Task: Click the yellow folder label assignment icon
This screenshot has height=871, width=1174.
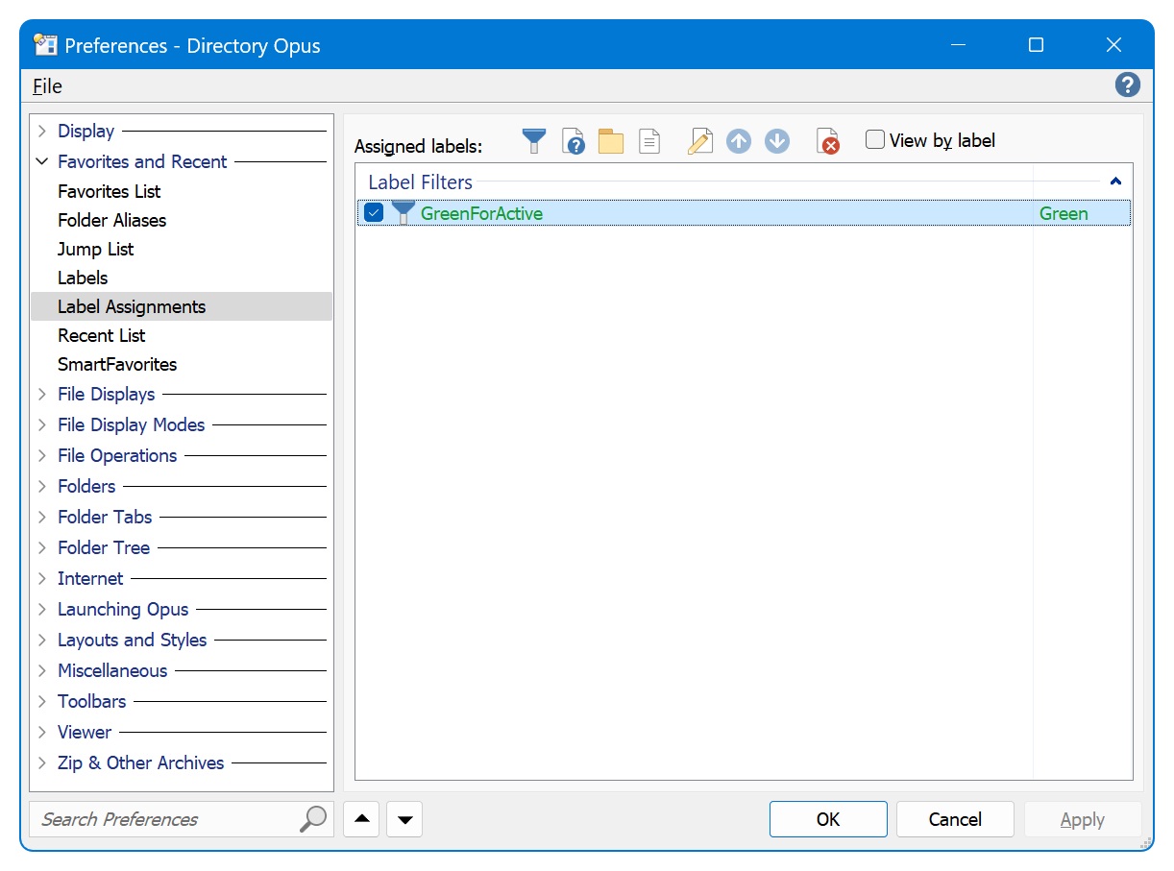Action: coord(611,141)
